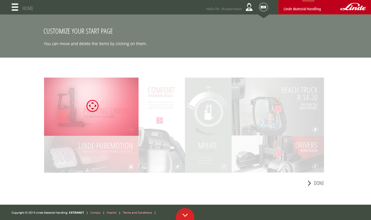This screenshot has width=371, height=220.
Task: Click document icon on Linde Puremotion tile
Action: 131,167
